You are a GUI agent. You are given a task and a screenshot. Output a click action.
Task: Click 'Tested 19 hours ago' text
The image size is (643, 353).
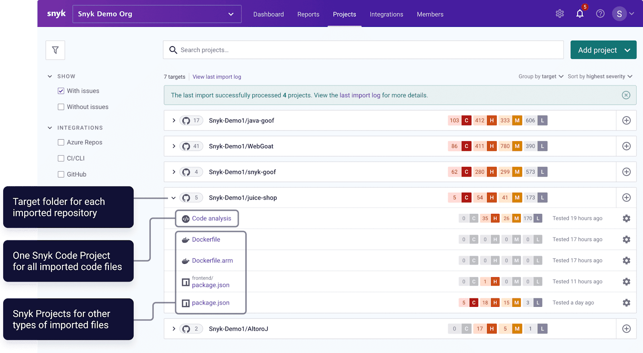[577, 218]
